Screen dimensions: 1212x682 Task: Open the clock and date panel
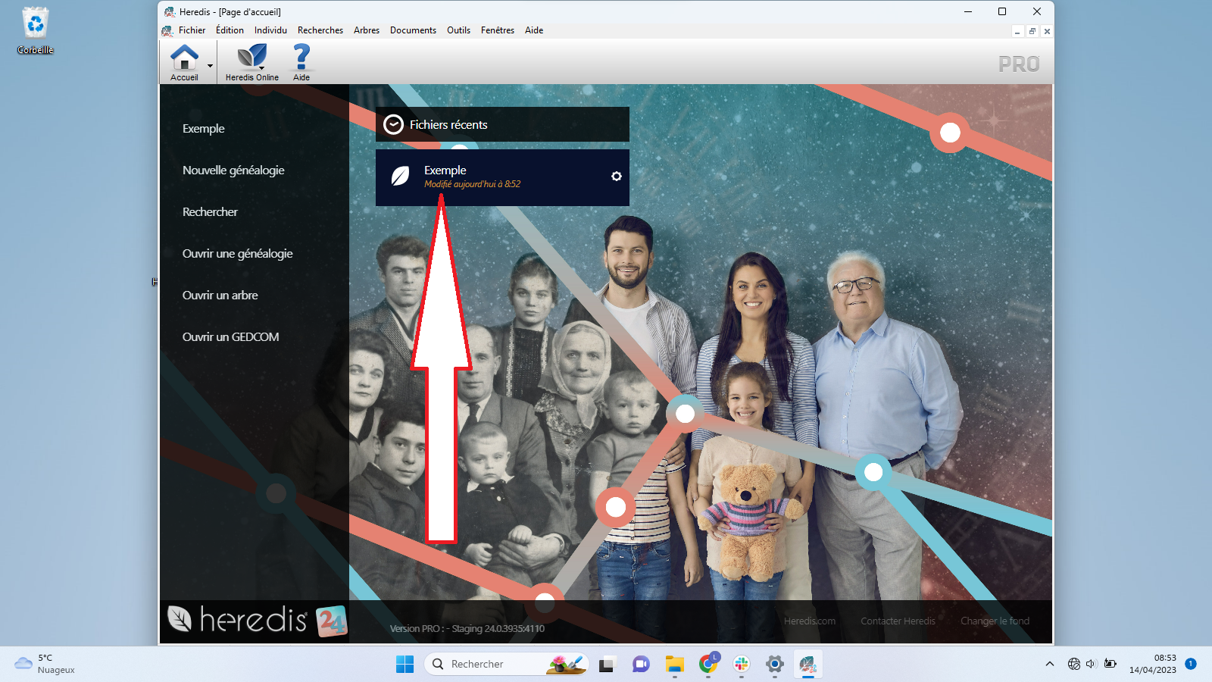[1153, 664]
